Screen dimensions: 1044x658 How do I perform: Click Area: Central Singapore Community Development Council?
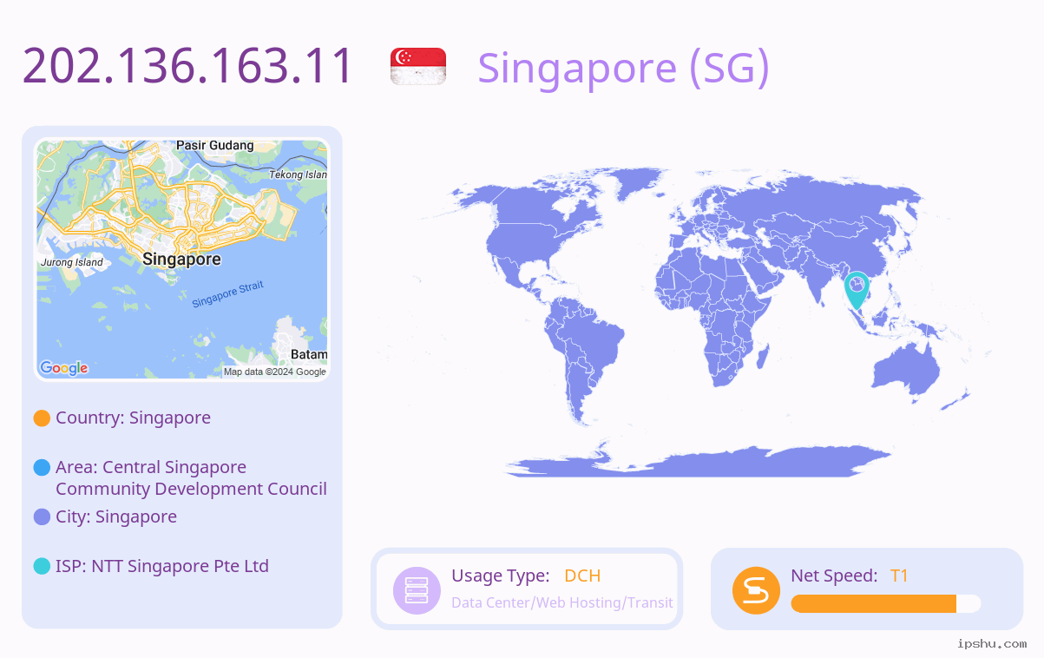click(x=191, y=478)
